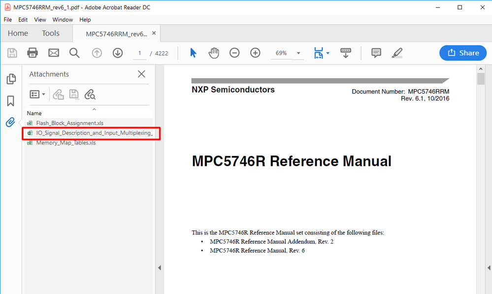
Task: Collapse the left navigation pane arrow
Action: pyautogui.click(x=160, y=267)
